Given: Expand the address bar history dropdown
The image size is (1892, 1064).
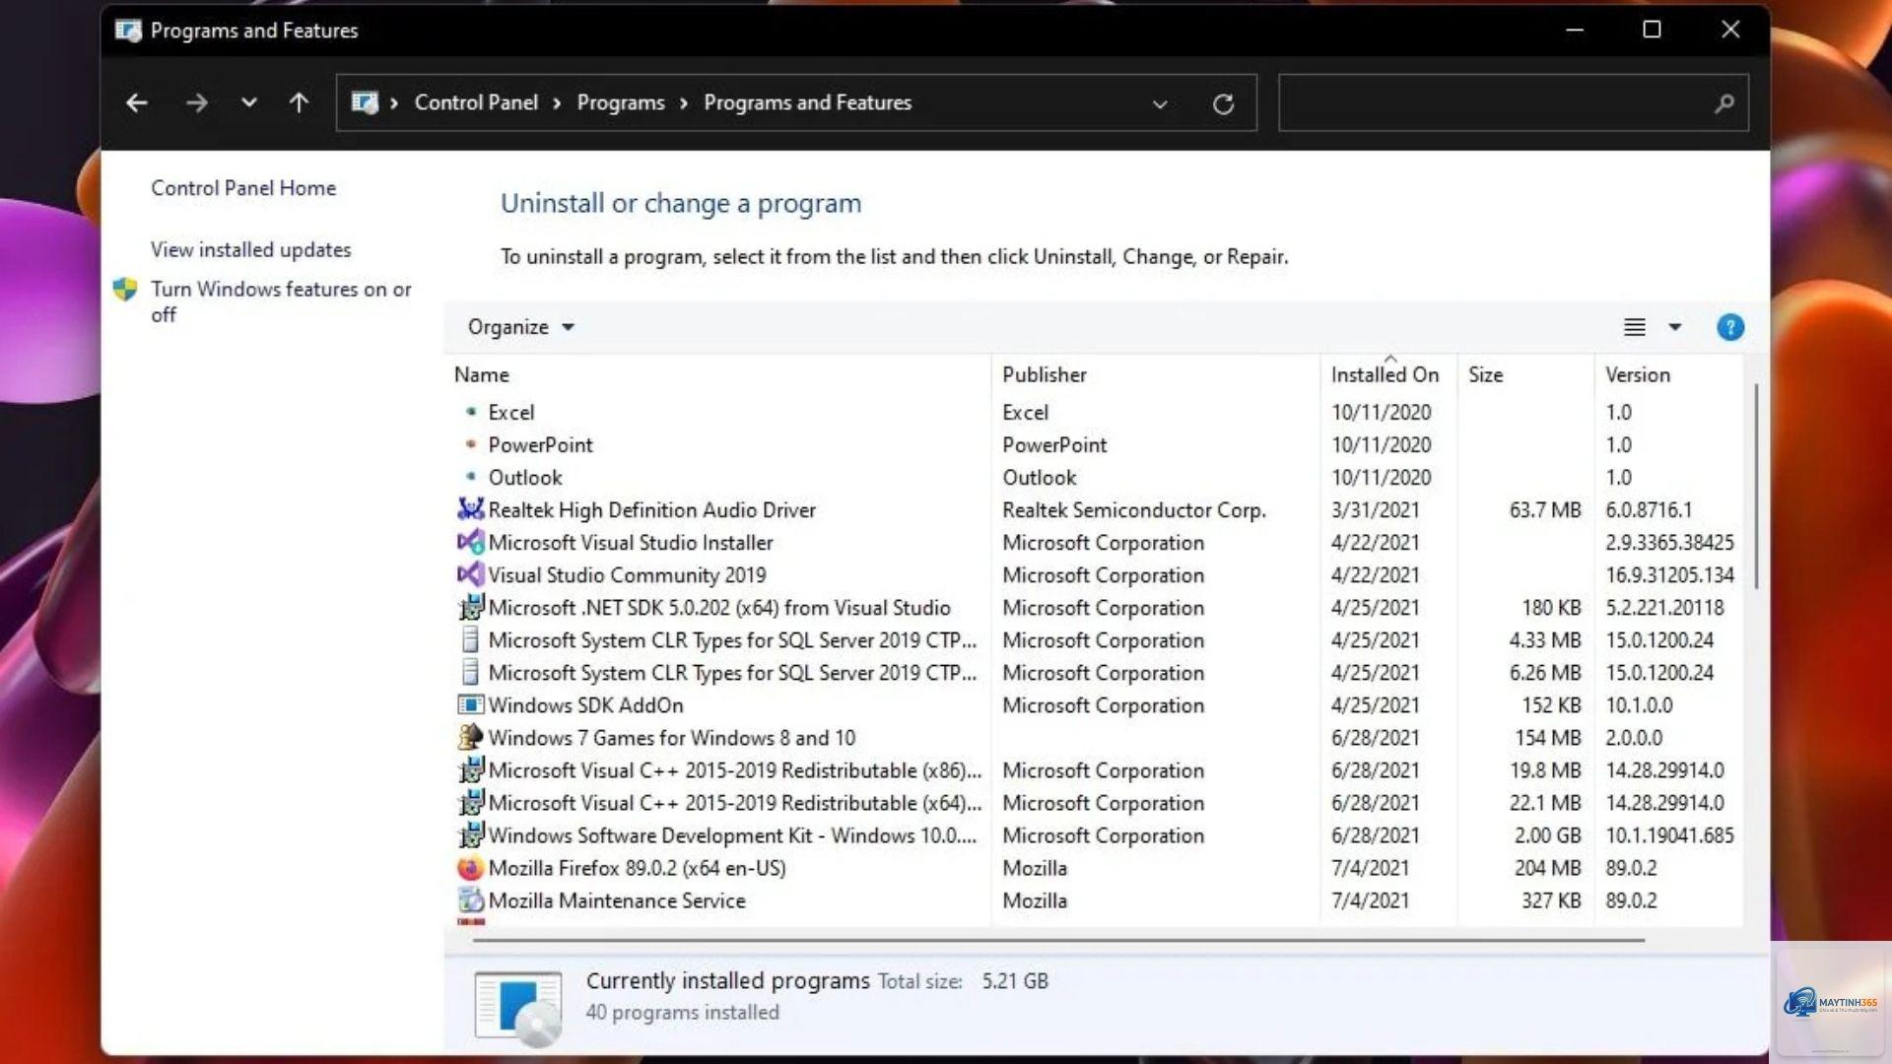Looking at the screenshot, I should pyautogui.click(x=1160, y=103).
